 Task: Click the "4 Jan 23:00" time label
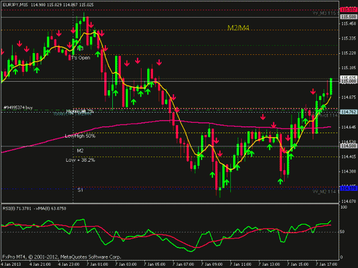[x=69, y=265]
